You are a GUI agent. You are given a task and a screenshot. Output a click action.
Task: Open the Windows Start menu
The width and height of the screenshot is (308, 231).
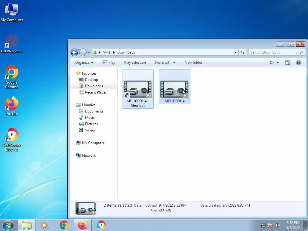tap(8, 225)
